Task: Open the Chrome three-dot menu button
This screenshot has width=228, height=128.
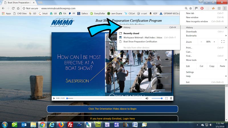Action: pyautogui.click(x=225, y=8)
